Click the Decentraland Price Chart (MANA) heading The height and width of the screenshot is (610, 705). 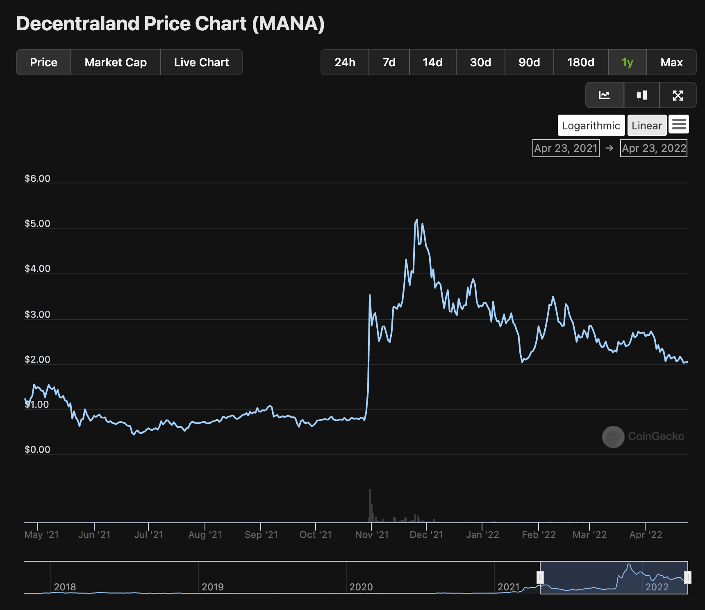[x=170, y=24]
